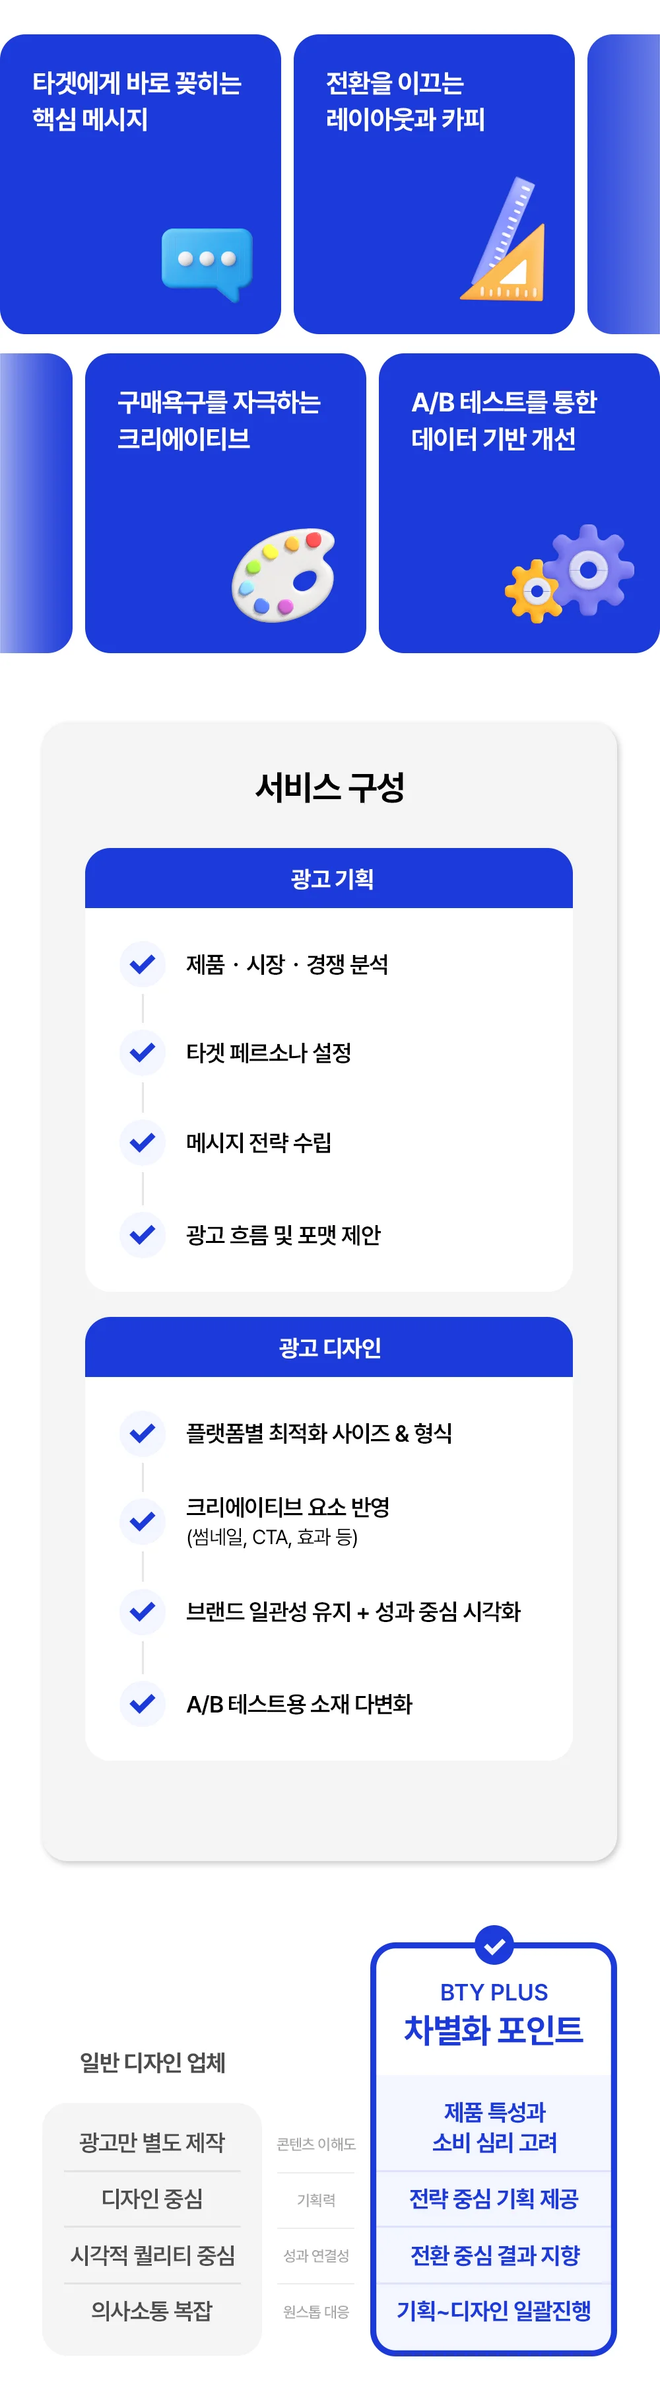Open the A/B 테스트를 통한 데이터 기반 개선 card
Image resolution: width=660 pixels, height=2402 pixels.
point(518,503)
